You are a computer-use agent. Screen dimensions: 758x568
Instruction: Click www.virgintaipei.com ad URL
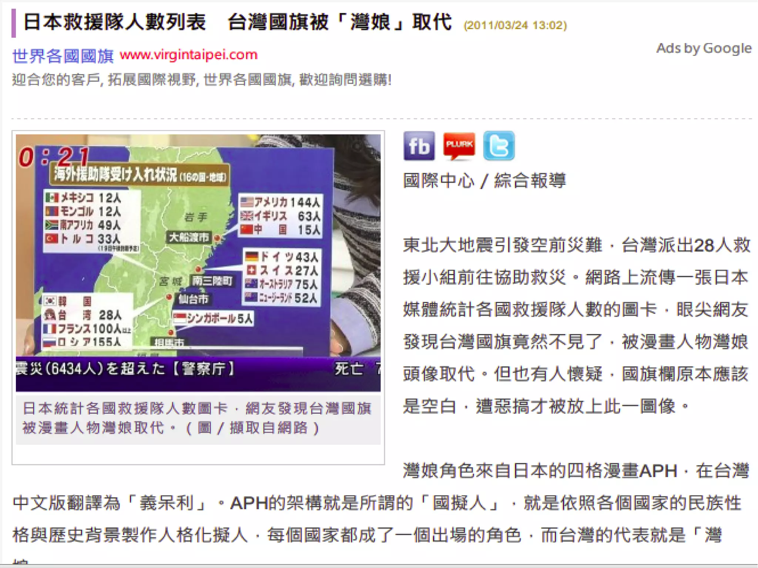(x=188, y=55)
